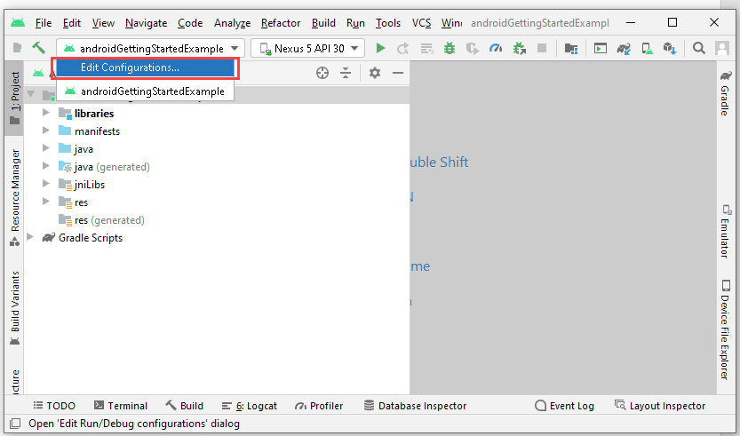Viewport: 740px width, 436px height.
Task: Open the Refactor menu
Action: 280,22
